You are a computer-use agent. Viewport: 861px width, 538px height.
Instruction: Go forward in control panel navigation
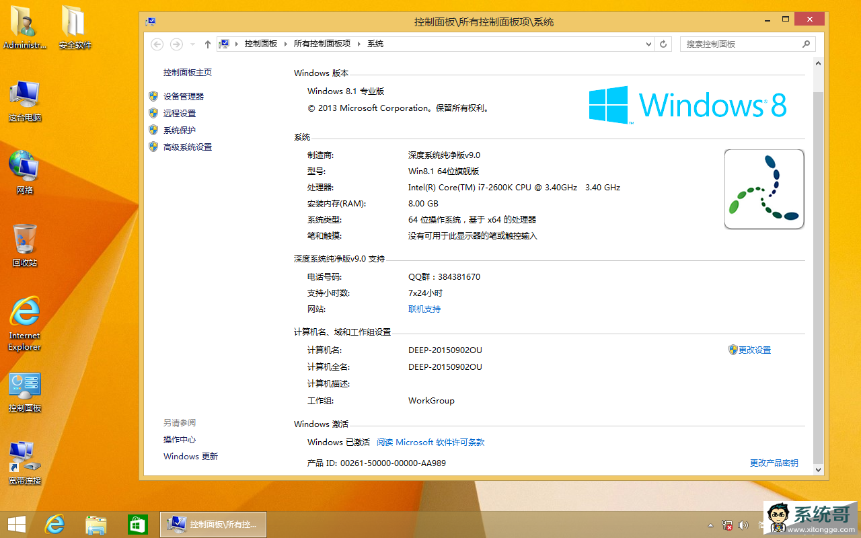tap(176, 44)
